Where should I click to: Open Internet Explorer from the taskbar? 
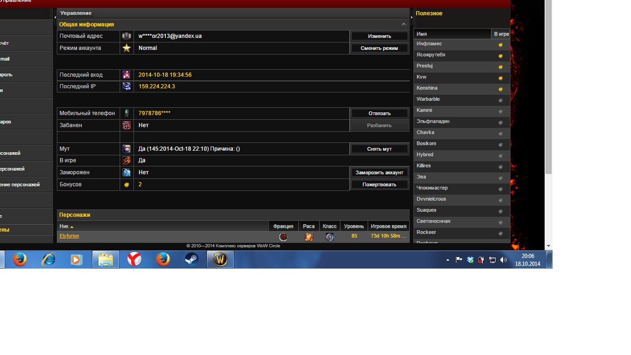coord(48,260)
